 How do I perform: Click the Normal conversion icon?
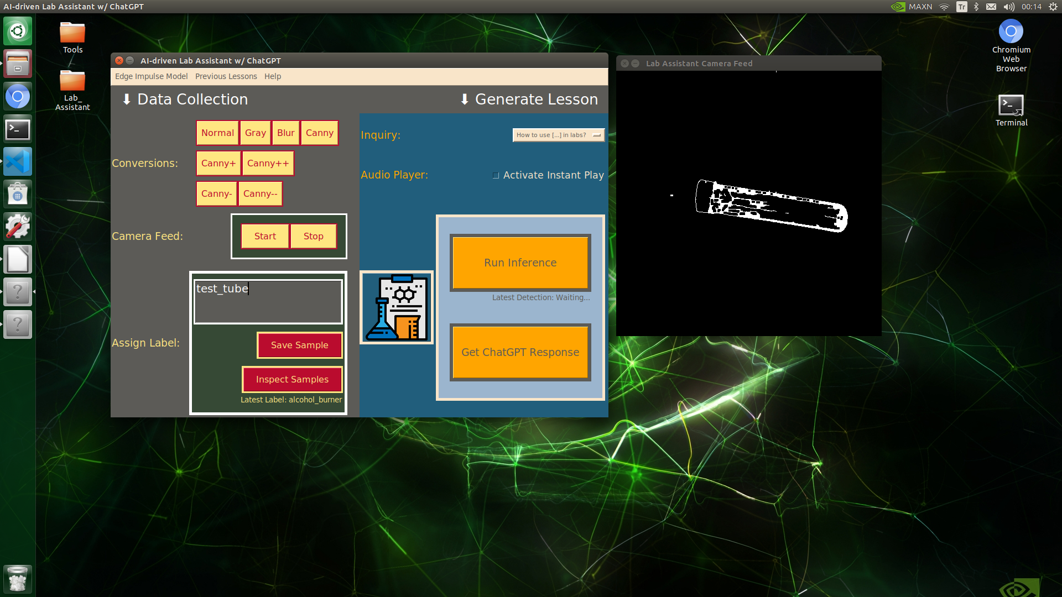[217, 132]
